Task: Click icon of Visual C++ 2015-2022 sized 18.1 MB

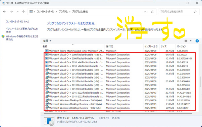Action: [x=47, y=97]
